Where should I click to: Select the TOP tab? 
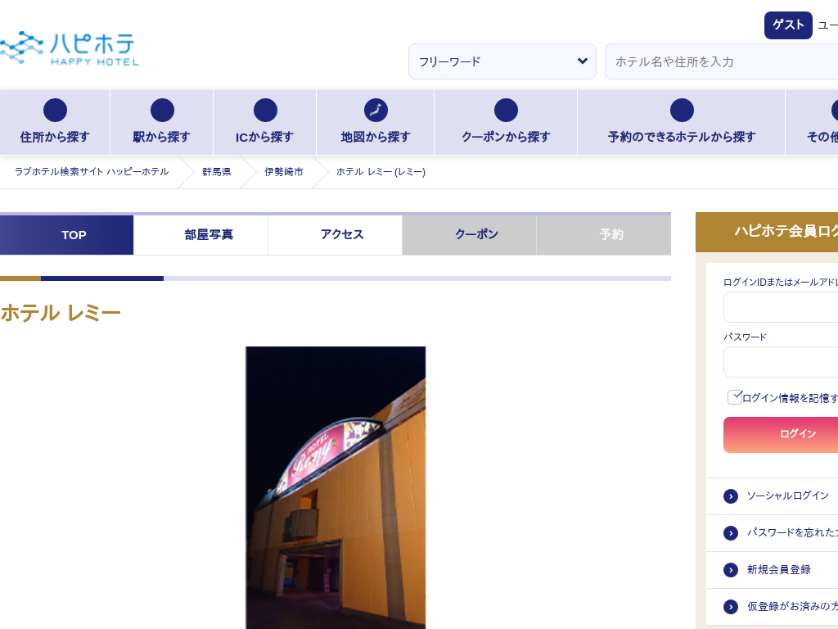[x=67, y=235]
